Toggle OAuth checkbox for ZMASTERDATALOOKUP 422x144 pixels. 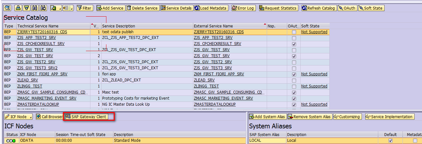click(x=294, y=105)
